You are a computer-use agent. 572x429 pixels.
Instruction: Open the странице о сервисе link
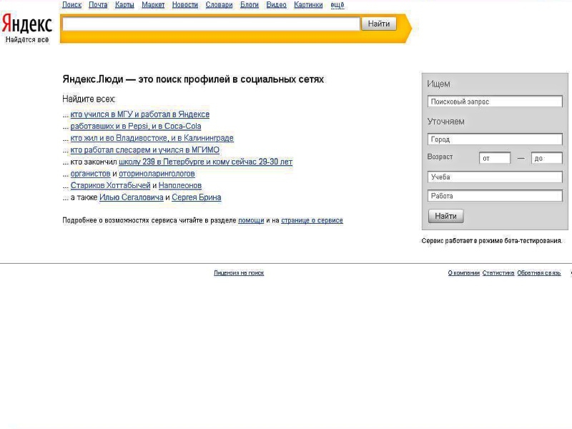click(x=312, y=220)
